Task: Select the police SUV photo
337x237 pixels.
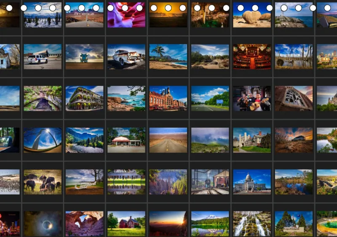Action: [x=43, y=57]
